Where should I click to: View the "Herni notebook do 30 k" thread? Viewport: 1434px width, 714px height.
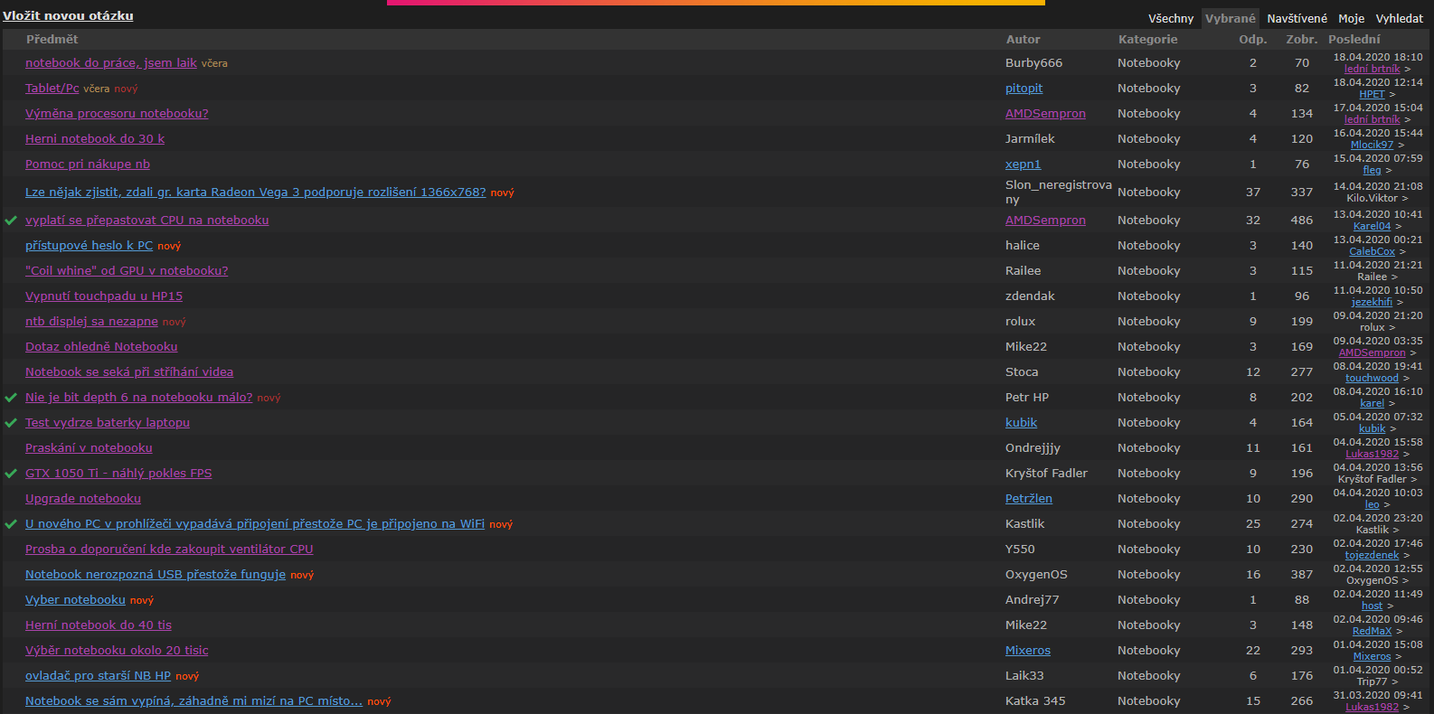[x=95, y=139]
